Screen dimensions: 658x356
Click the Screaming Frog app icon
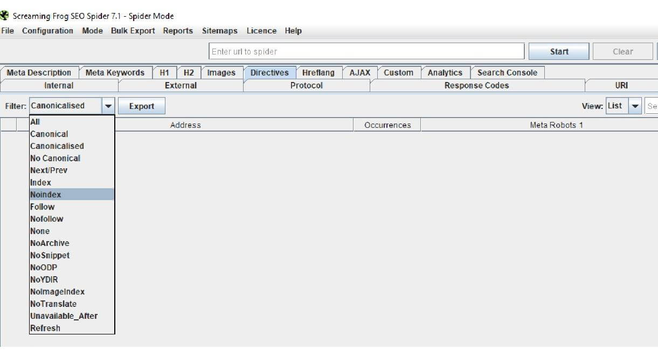[5, 16]
